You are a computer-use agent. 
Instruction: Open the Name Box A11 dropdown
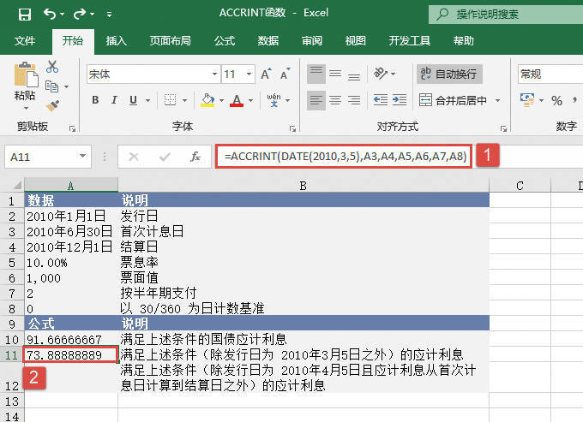coord(82,157)
